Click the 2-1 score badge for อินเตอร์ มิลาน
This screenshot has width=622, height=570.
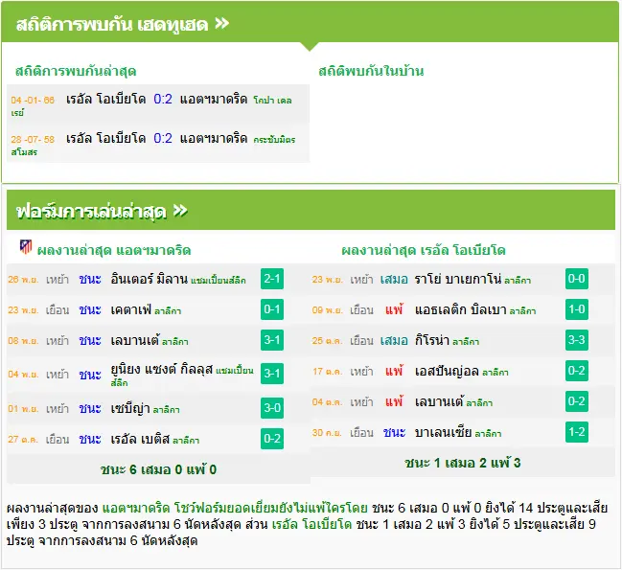pyautogui.click(x=272, y=279)
